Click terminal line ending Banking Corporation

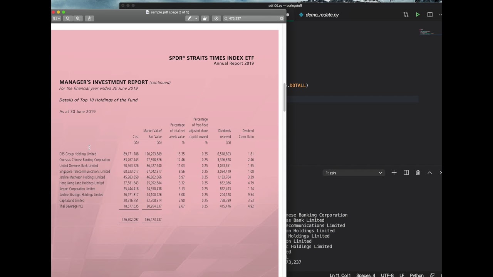317,215
